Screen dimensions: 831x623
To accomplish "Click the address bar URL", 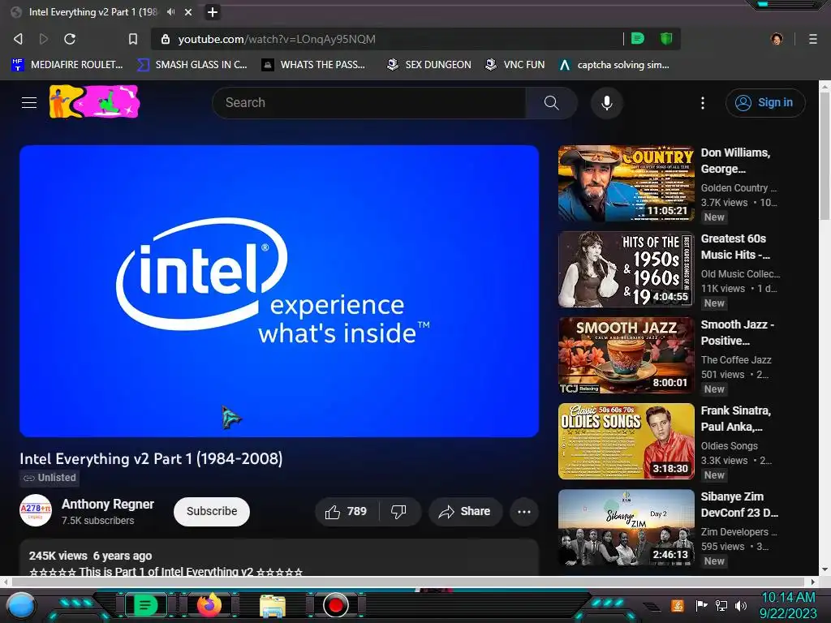I will [277, 39].
